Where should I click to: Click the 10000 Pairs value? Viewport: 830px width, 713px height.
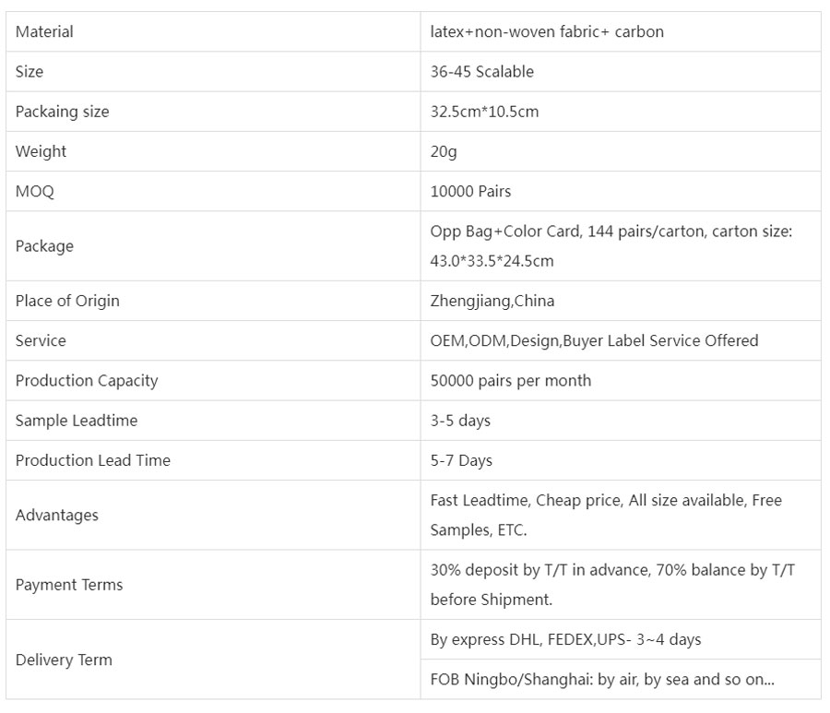[x=470, y=192]
